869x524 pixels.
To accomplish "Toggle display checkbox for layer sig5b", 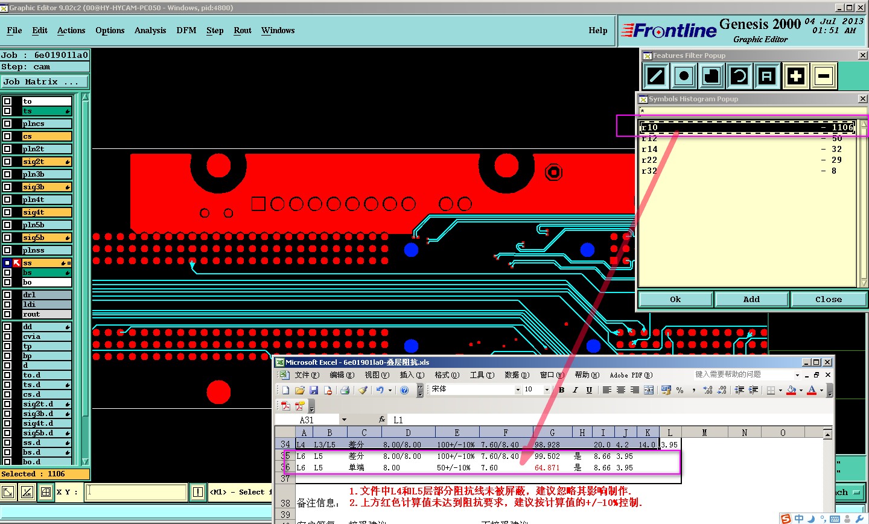I will pyautogui.click(x=7, y=238).
